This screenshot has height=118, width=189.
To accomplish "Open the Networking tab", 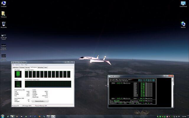I will coord(40,67).
